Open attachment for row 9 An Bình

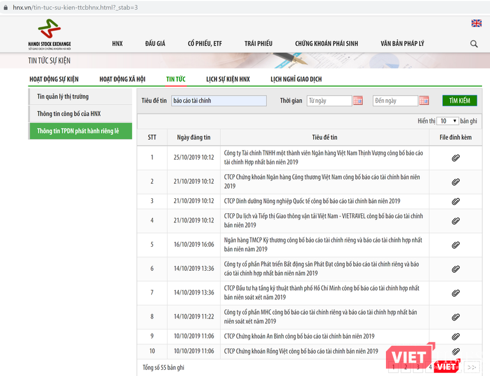[456, 336]
